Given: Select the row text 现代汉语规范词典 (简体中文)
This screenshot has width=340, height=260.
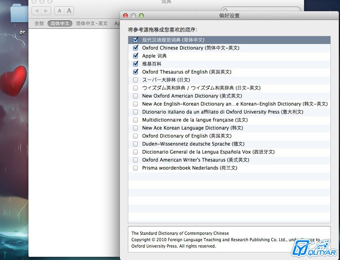Looking at the screenshot, I should click(173, 40).
